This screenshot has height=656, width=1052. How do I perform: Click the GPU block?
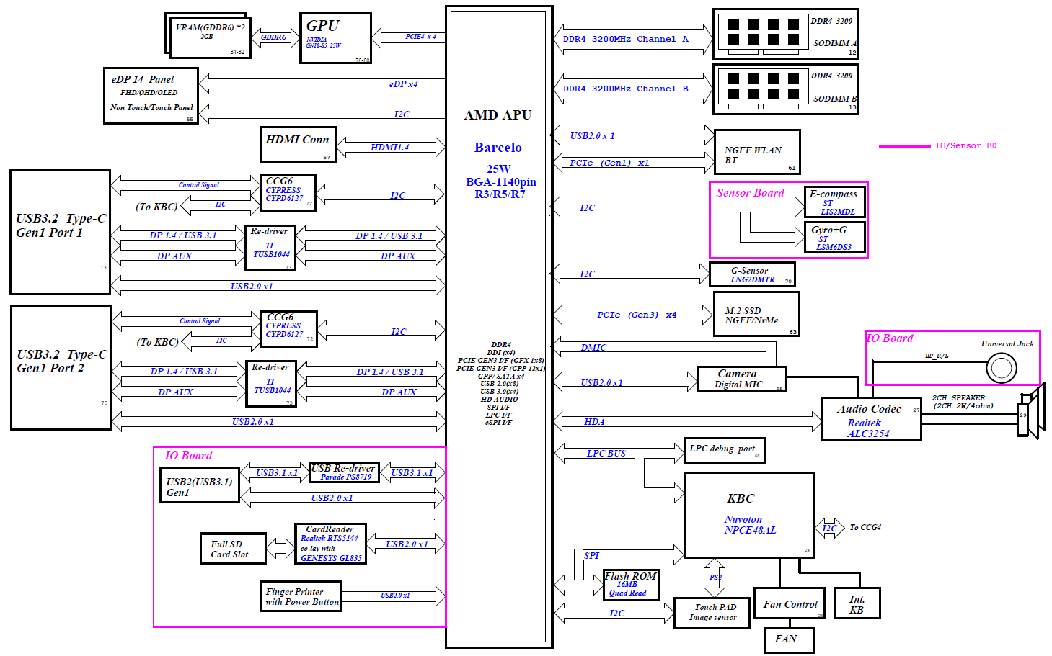335,38
